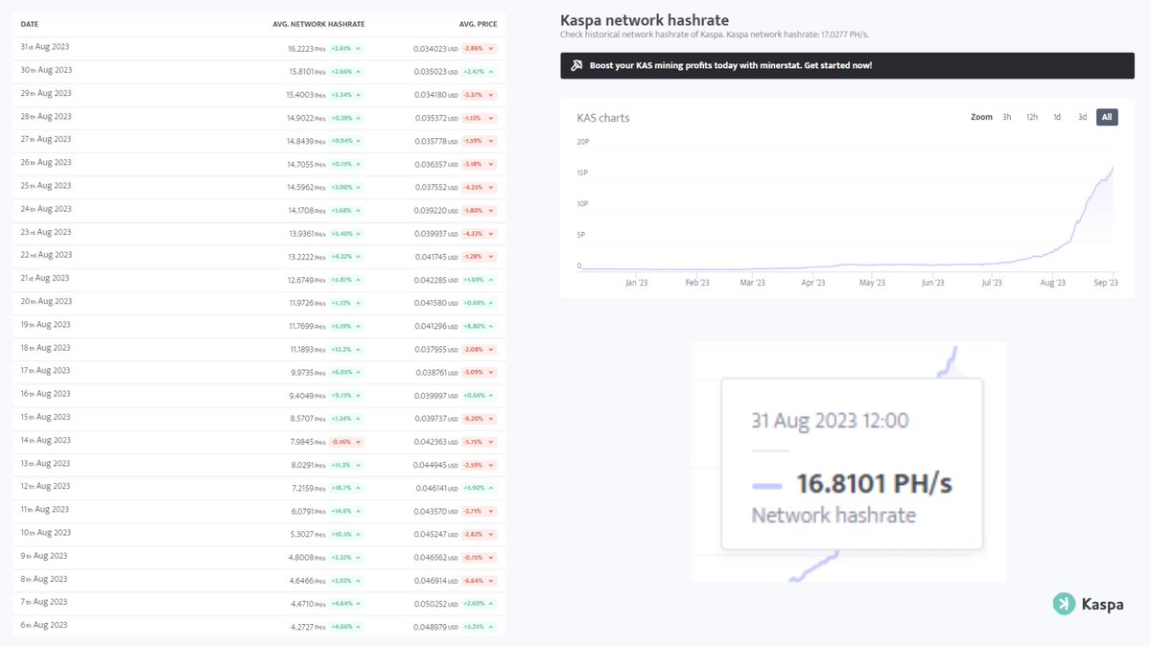Click the -2.86% price change badge
1151x647 pixels.
(480, 47)
